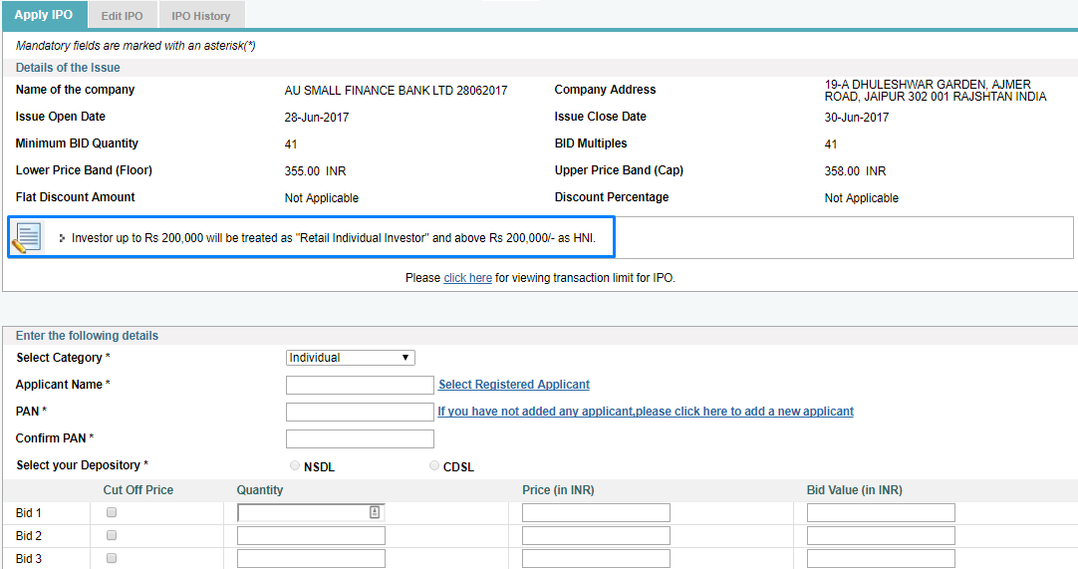1078x569 pixels.
Task: Click the notepad note icon beside investor notice
Action: [27, 237]
